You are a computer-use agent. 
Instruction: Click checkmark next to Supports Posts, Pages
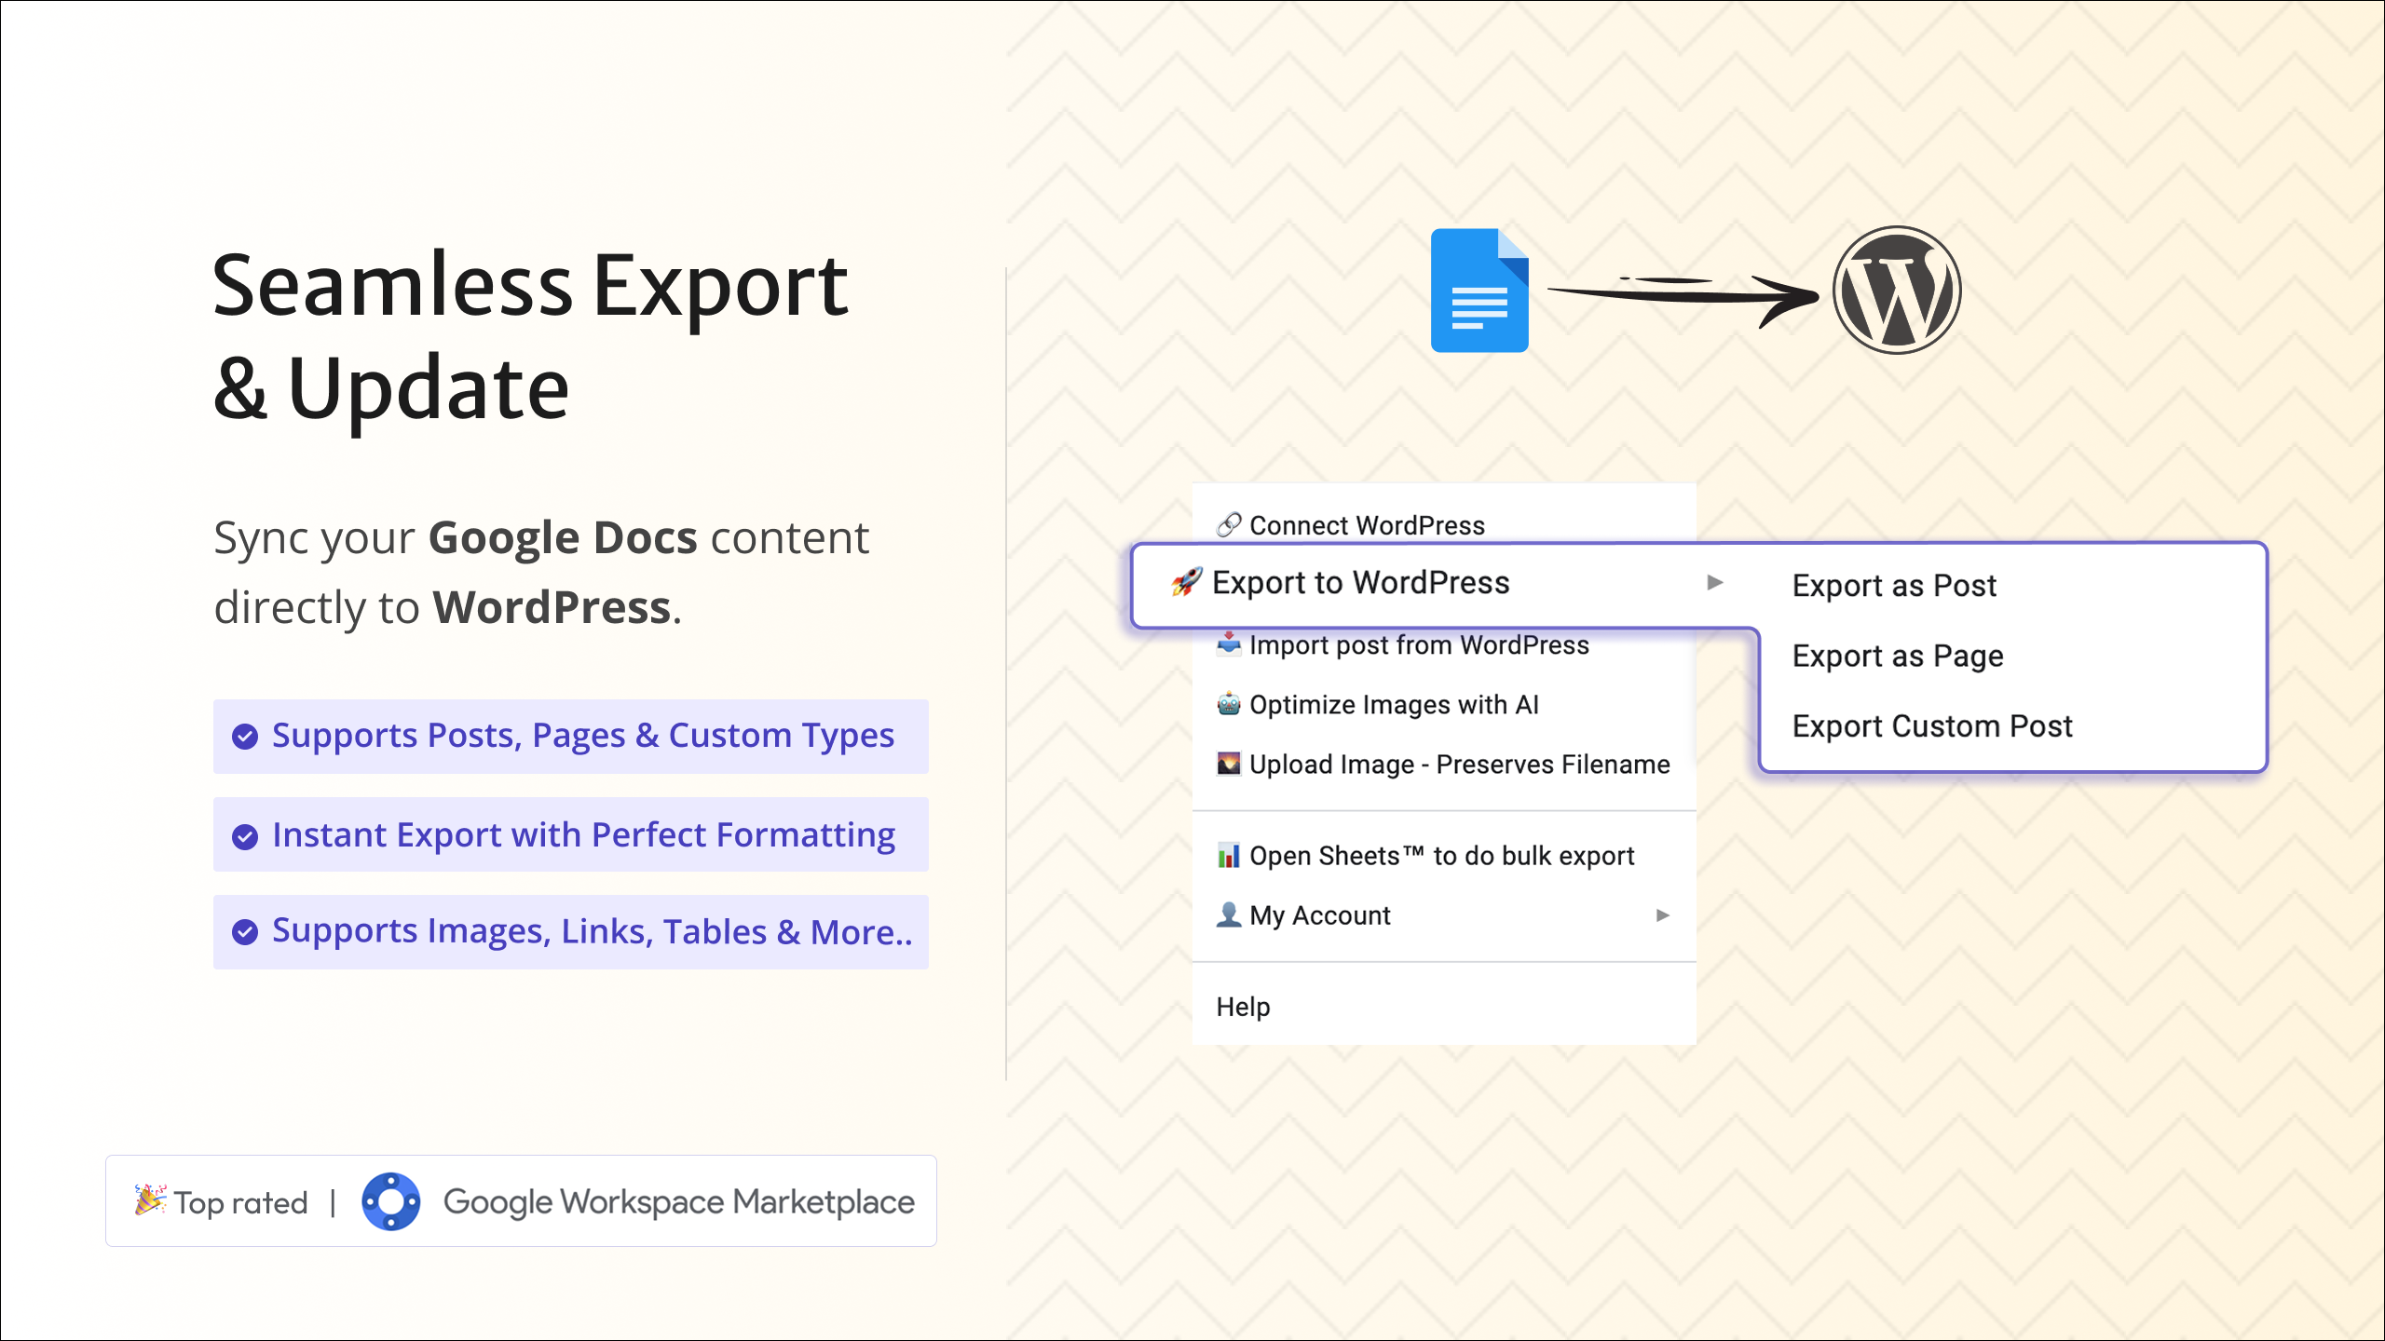[x=245, y=737]
